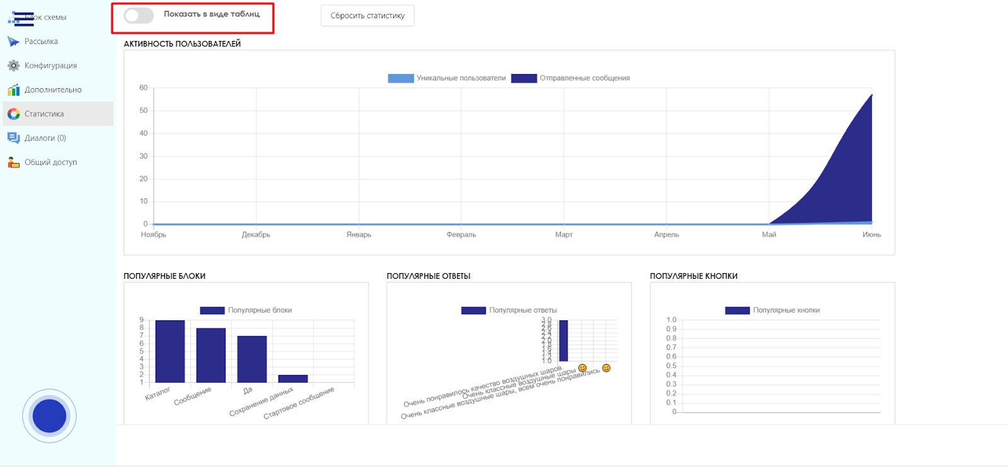Click the Сбросить статистику button
Viewport: 1008px width, 467px height.
[x=367, y=16]
